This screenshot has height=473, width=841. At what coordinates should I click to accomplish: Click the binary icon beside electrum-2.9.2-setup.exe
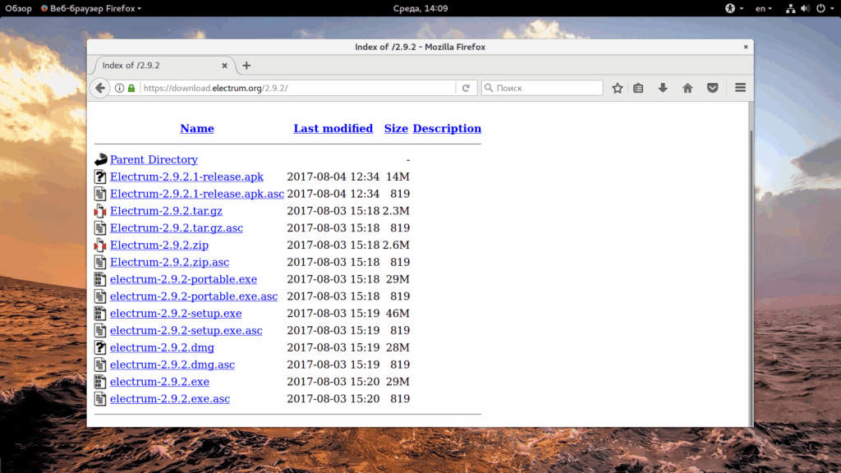pos(100,313)
